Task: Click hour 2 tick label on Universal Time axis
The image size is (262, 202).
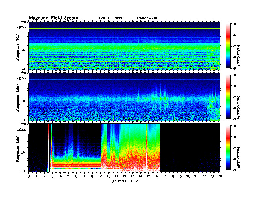Action: pos(45,176)
